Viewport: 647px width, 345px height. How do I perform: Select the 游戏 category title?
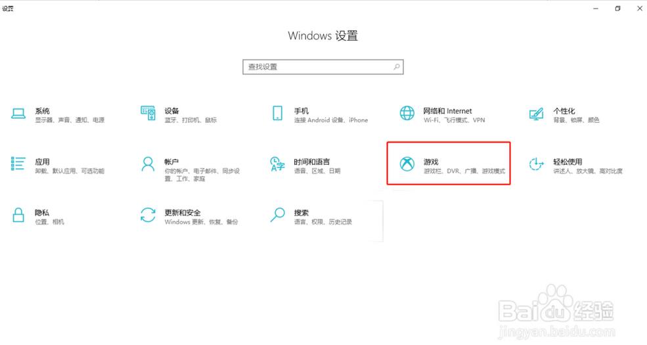[x=431, y=162]
